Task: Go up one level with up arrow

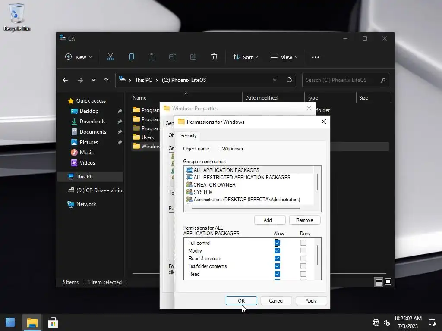Action: [106, 80]
